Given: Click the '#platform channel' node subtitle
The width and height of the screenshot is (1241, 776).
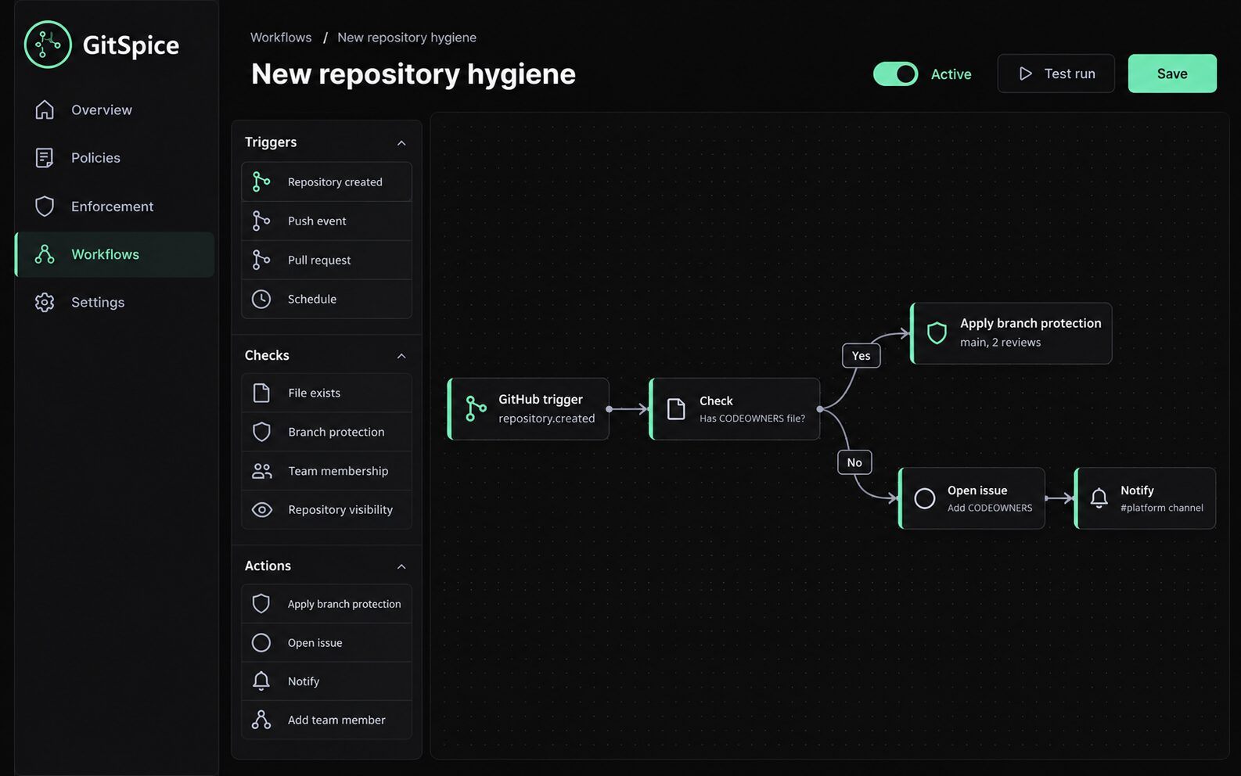Looking at the screenshot, I should coord(1162,508).
